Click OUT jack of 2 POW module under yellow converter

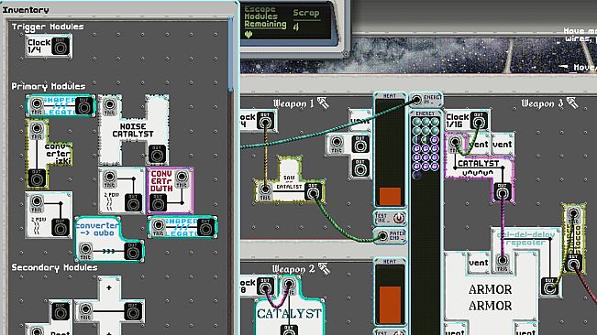pos(61,228)
